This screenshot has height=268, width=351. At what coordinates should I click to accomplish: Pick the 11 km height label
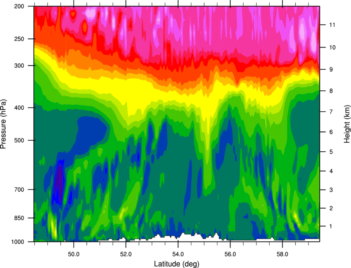[332, 25]
